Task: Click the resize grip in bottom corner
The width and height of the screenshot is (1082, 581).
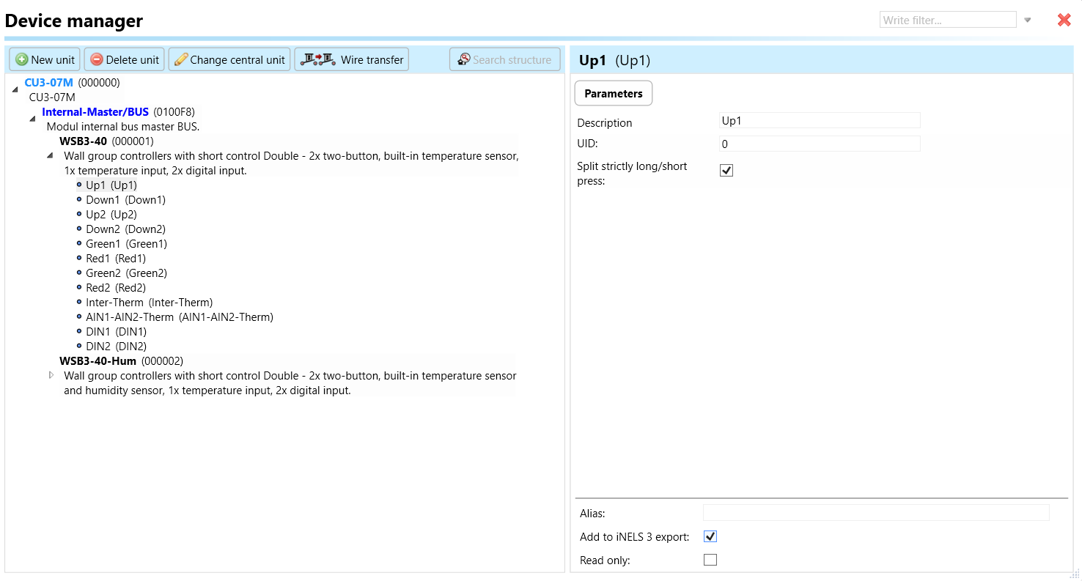Action: coord(1074,574)
